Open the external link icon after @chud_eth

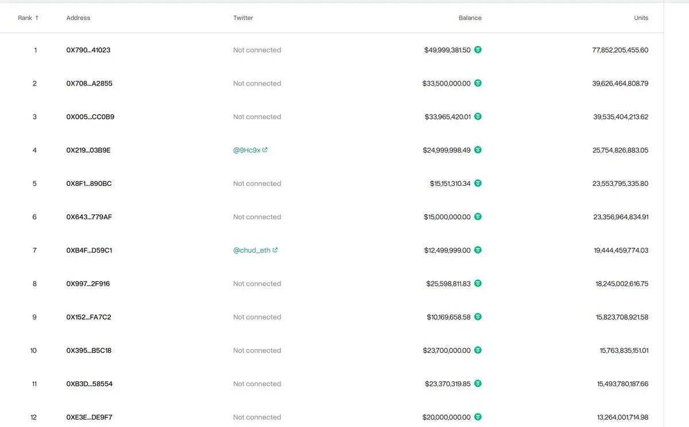pos(275,250)
